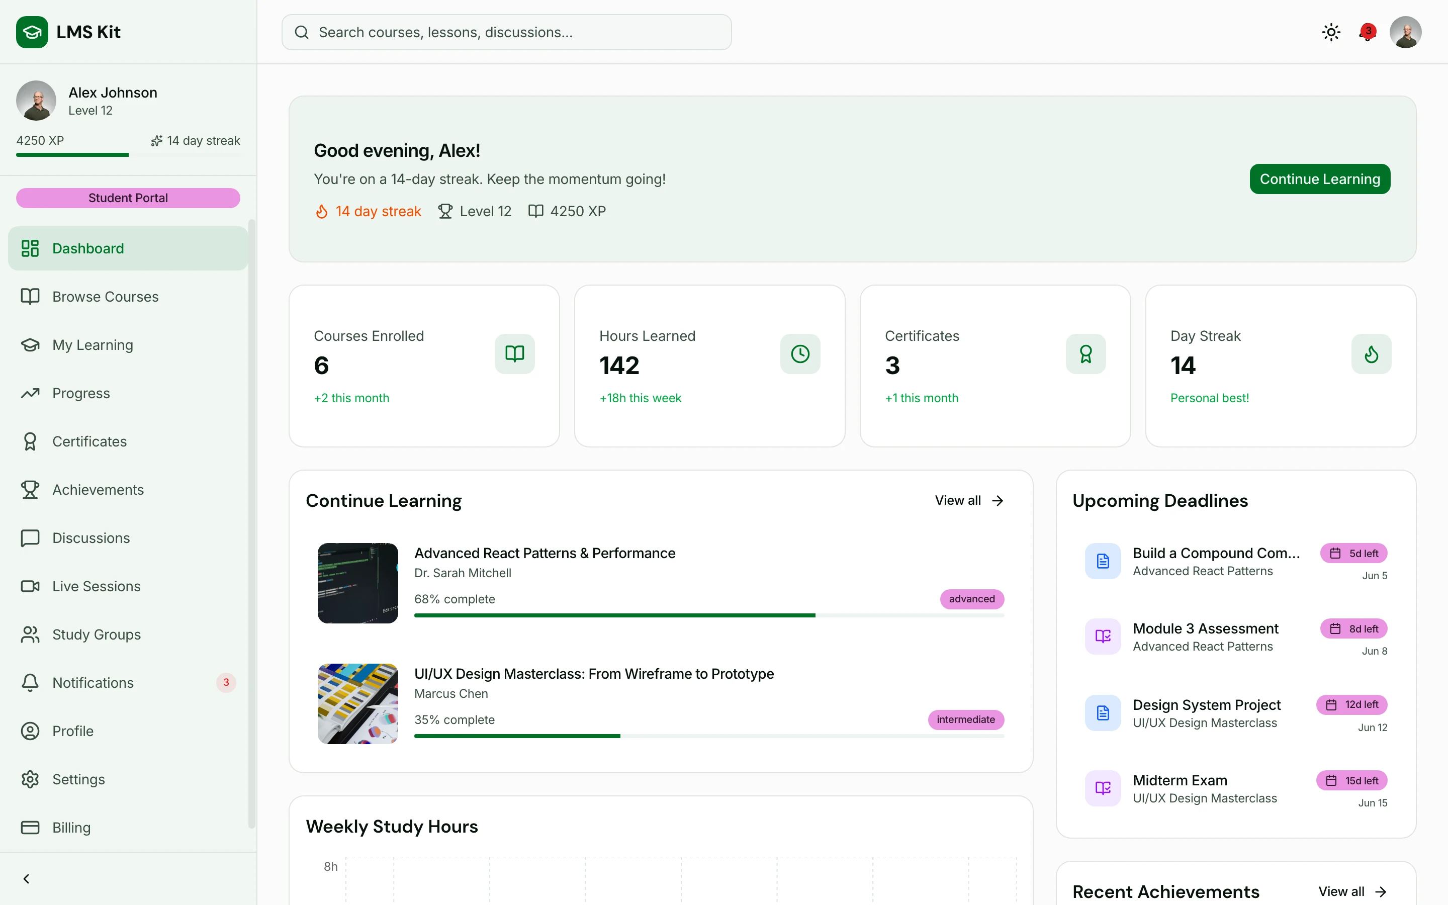1448x905 pixels.
Task: Click the Personal best! text
Action: (1209, 398)
